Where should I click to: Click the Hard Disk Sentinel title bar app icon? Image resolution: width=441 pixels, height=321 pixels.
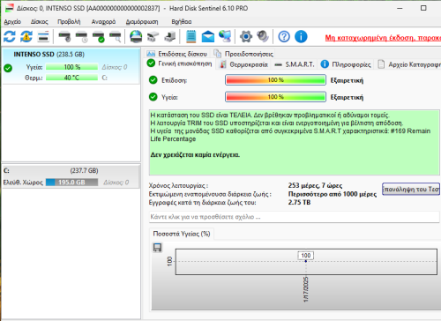[10, 8]
